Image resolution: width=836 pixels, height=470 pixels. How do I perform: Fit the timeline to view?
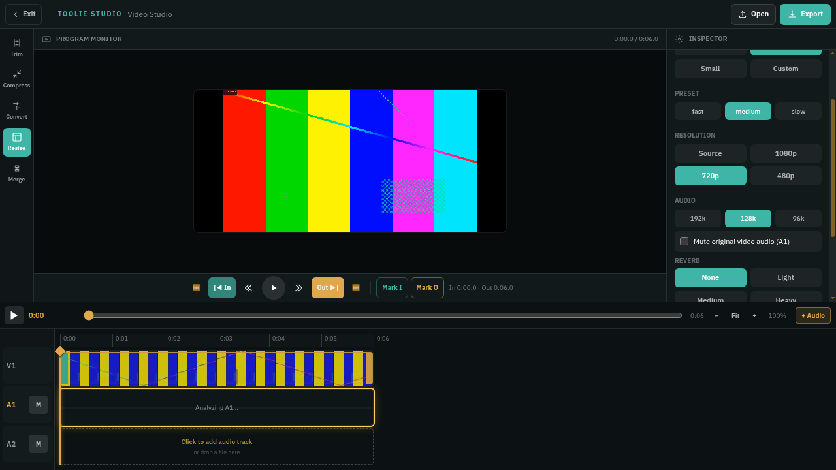pyautogui.click(x=735, y=316)
